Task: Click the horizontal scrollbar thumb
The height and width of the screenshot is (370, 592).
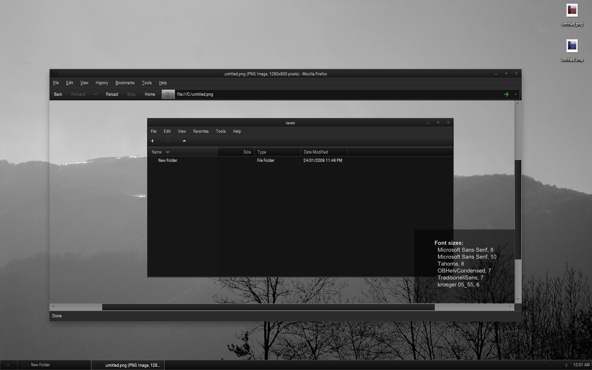Action: tap(268, 307)
